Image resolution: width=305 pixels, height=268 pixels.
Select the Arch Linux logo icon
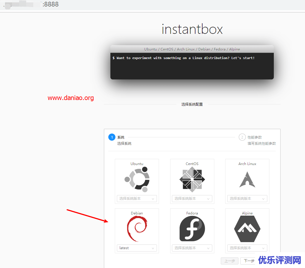(247, 179)
